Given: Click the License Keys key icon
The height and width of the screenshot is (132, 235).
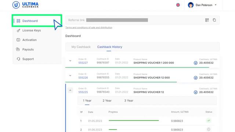Looking at the screenshot, I should pyautogui.click(x=18, y=30).
